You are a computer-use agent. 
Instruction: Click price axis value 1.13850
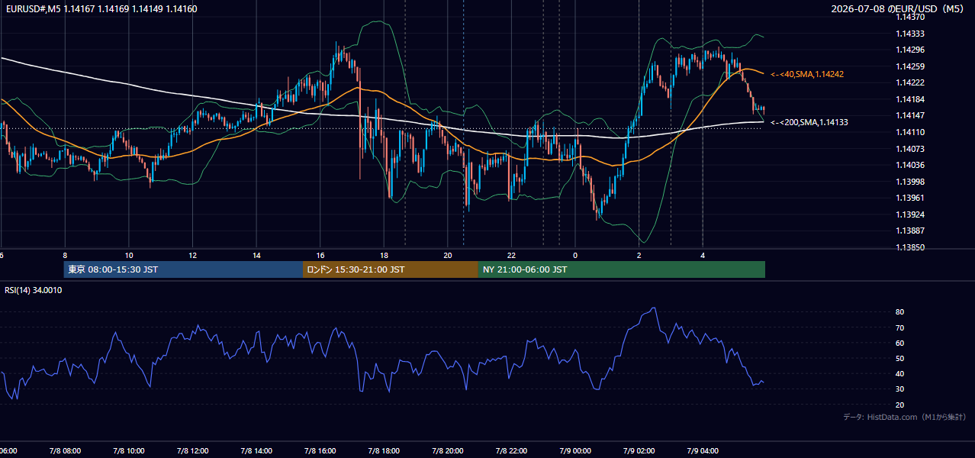point(910,247)
